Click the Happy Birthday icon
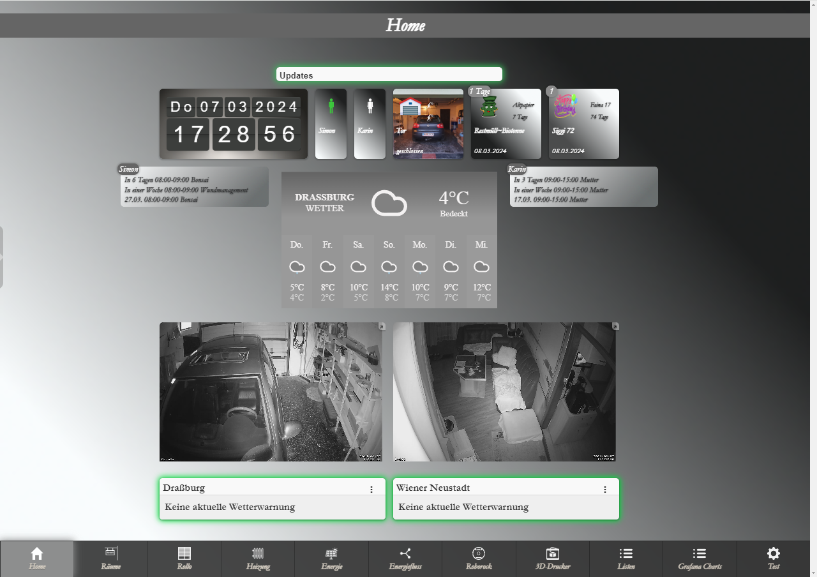The width and height of the screenshot is (817, 577). point(565,105)
